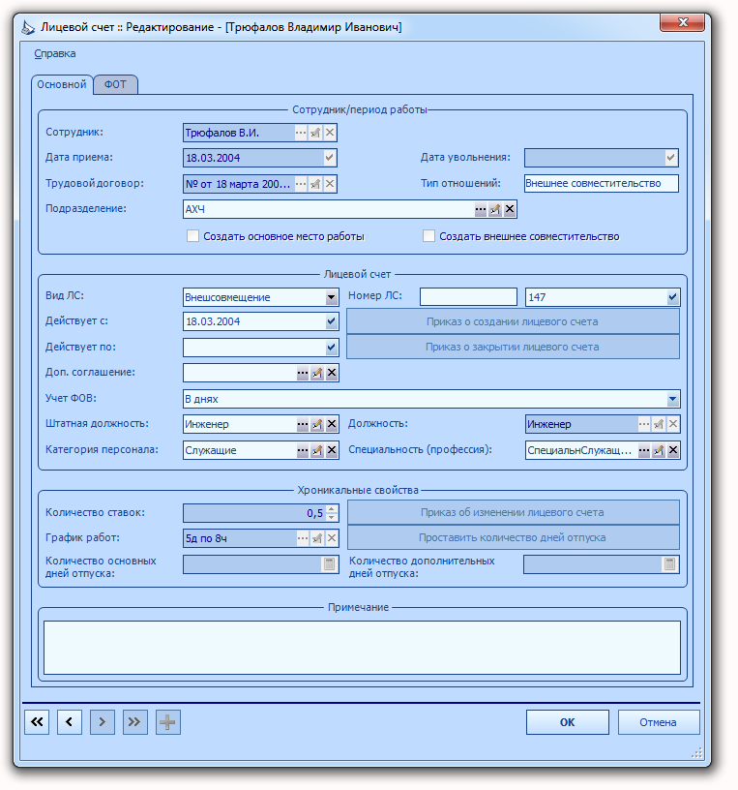Switch to the ФОТ tab
Image resolution: width=738 pixels, height=790 pixels.
pyautogui.click(x=115, y=84)
